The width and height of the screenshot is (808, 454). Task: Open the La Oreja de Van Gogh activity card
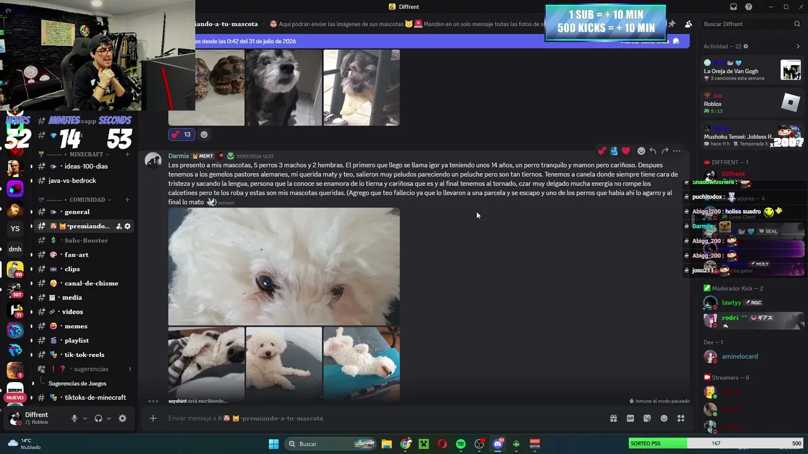752,70
